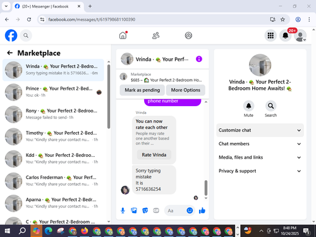Open Aparna conversation in list

point(53,203)
